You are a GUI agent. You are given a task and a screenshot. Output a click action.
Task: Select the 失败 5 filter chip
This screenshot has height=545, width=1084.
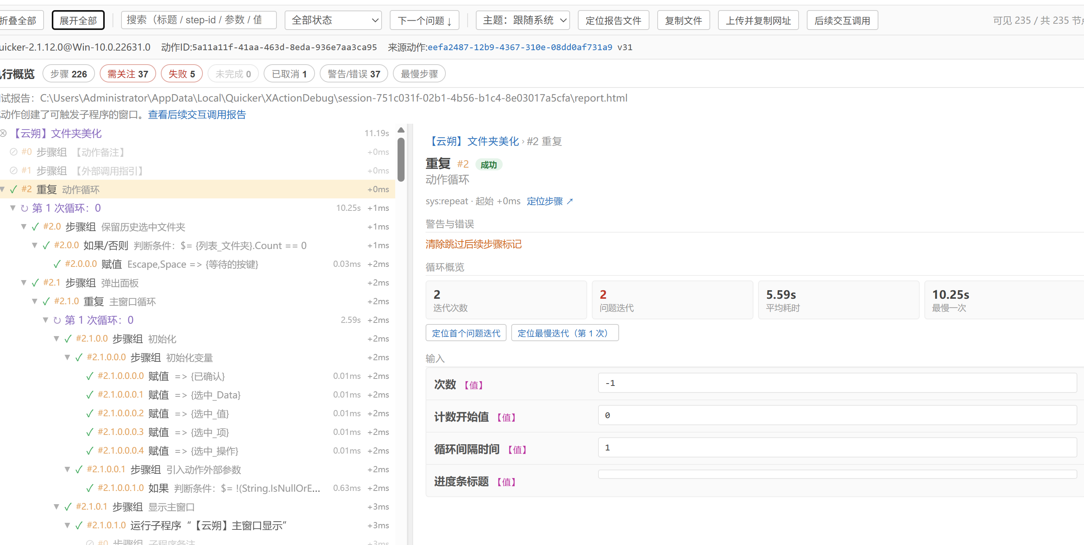click(x=182, y=74)
